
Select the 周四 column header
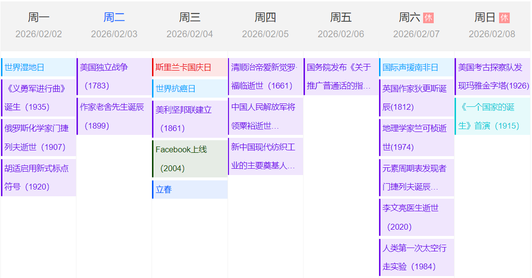(265, 18)
